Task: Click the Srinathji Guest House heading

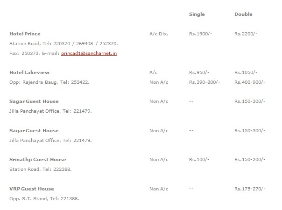Action: [x=38, y=160]
